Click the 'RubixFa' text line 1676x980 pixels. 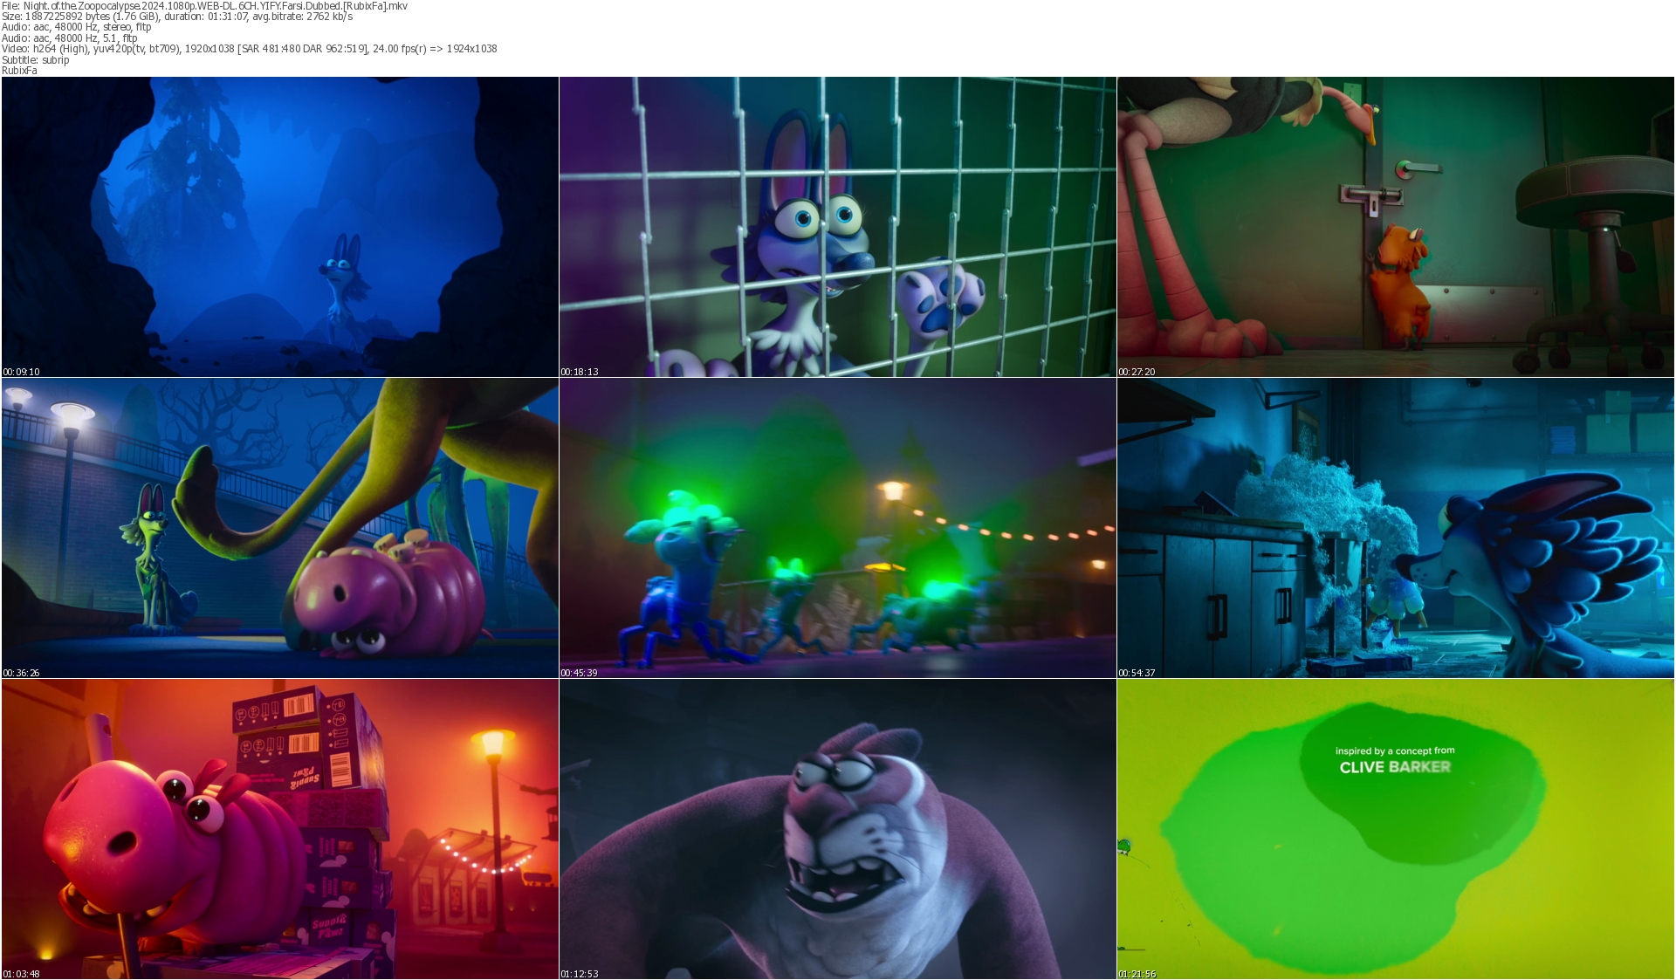[x=19, y=71]
